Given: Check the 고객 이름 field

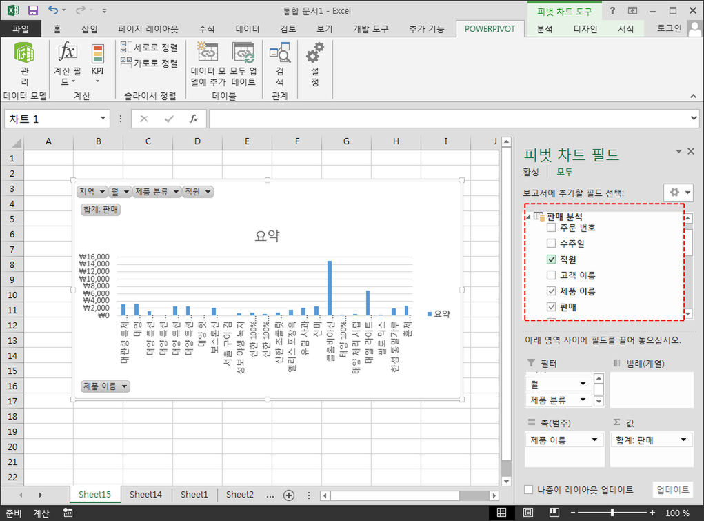Looking at the screenshot, I should (552, 275).
